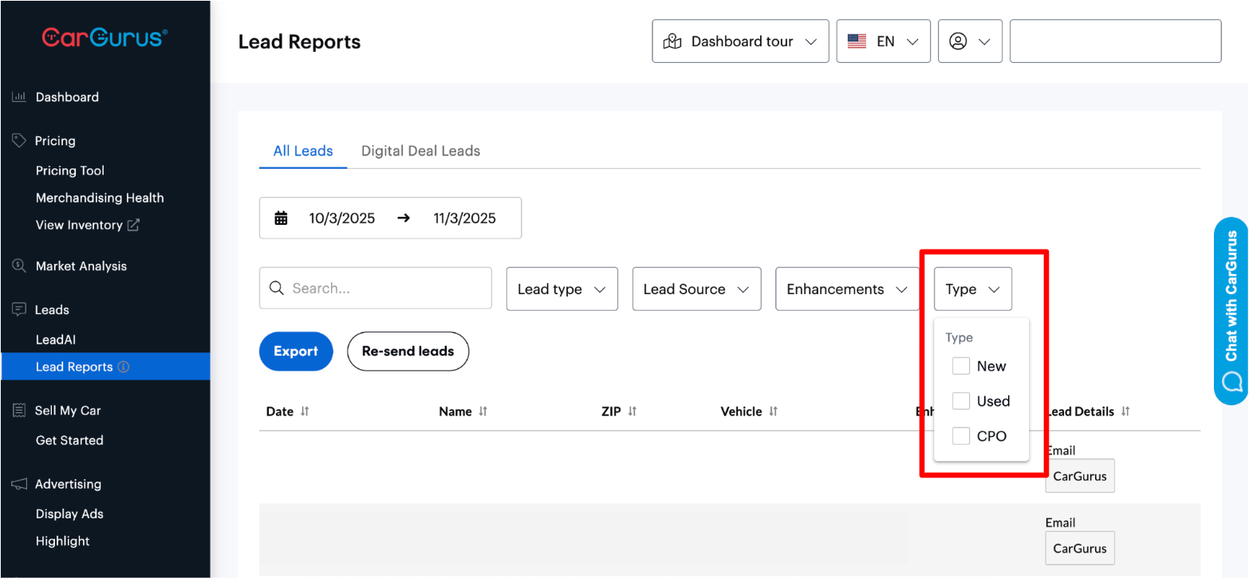This screenshot has height=582, width=1249.
Task: Check the CPO type checkbox
Action: pos(961,436)
